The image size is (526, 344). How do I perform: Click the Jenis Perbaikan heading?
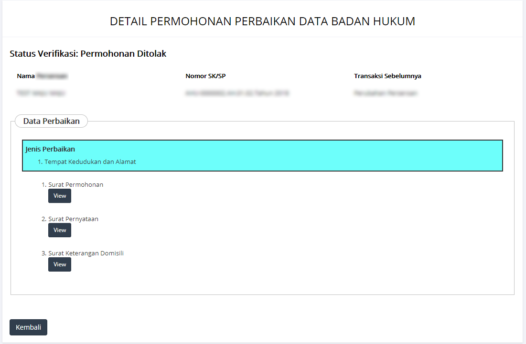[x=50, y=149]
